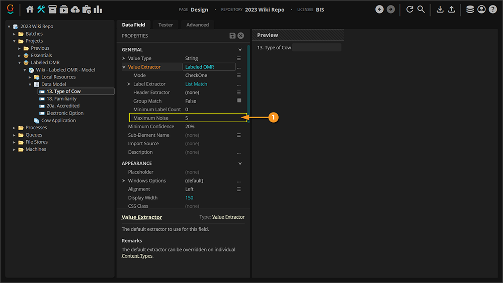Open the help question mark icon
Image resolution: width=503 pixels, height=283 pixels.
pyautogui.click(x=492, y=9)
